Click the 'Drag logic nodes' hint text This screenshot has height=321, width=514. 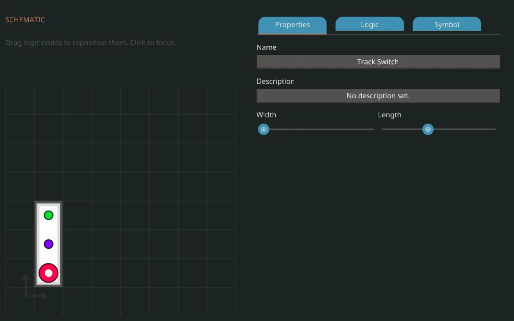point(90,43)
